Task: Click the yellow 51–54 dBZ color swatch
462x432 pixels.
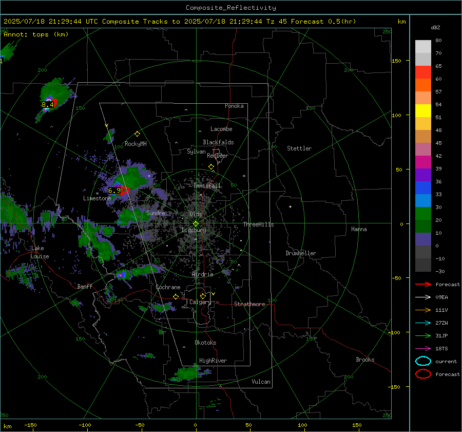Action: point(423,111)
